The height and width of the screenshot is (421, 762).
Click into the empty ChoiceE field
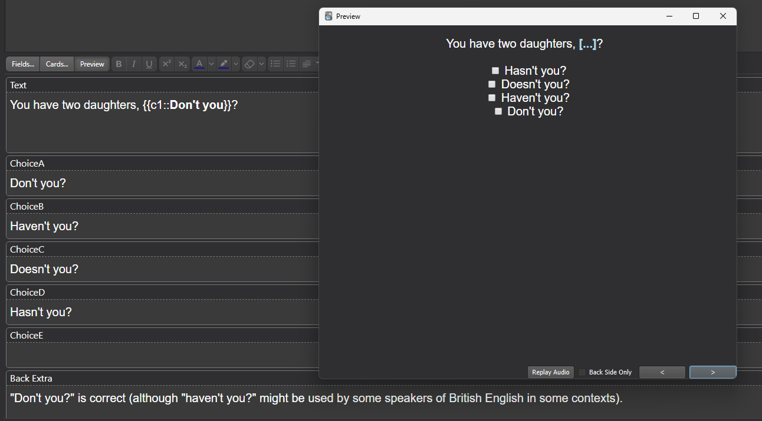(x=162, y=355)
